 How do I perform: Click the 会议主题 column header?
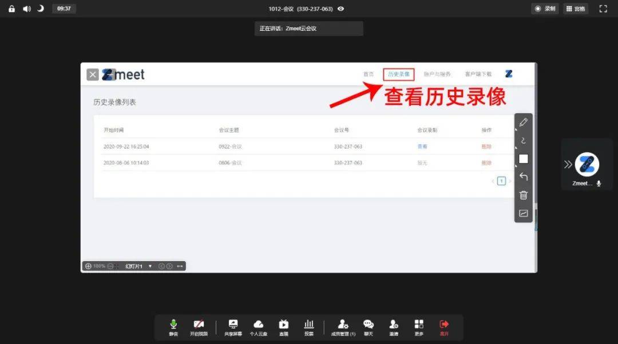coord(229,130)
